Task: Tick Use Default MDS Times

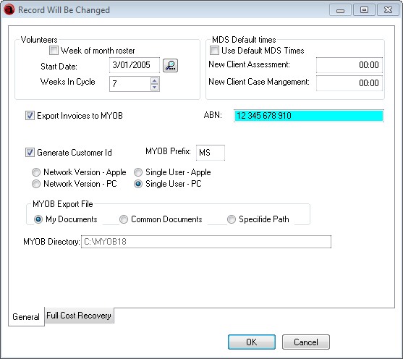Action: point(214,50)
